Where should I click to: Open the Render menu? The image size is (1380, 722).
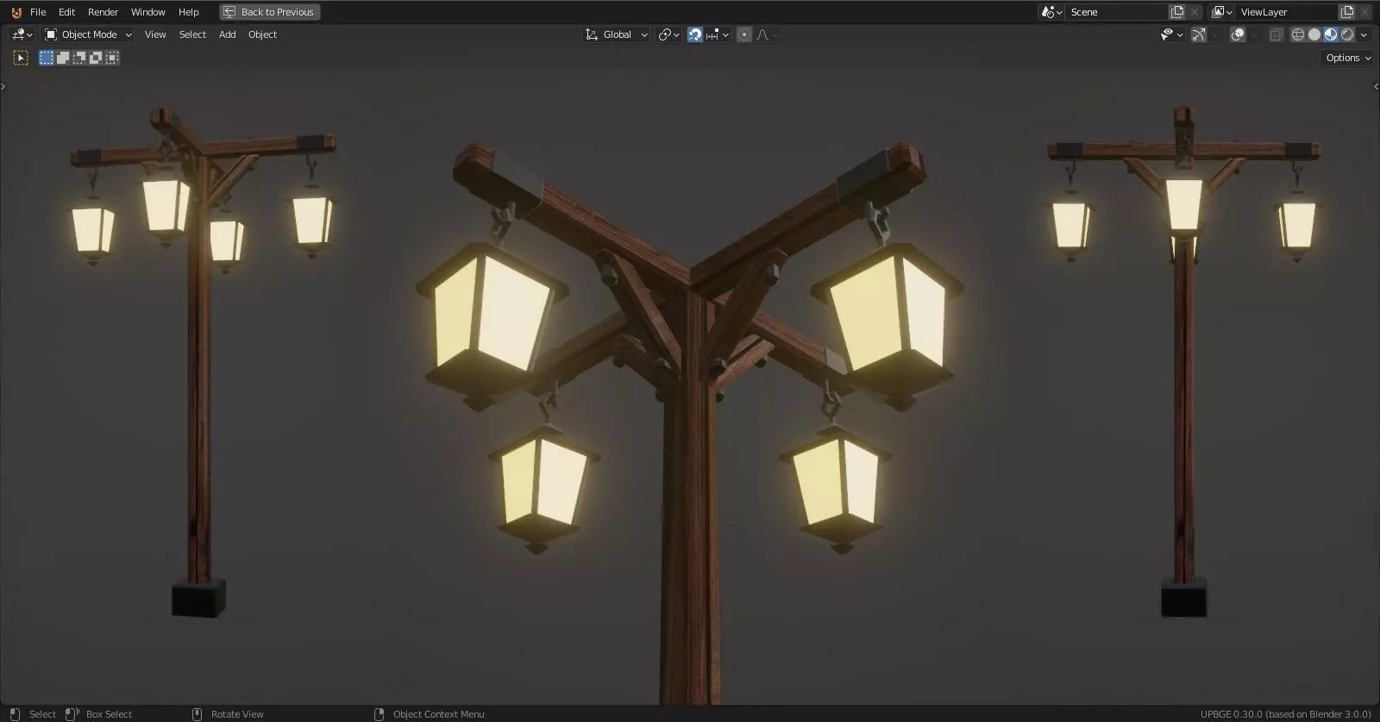(x=103, y=12)
